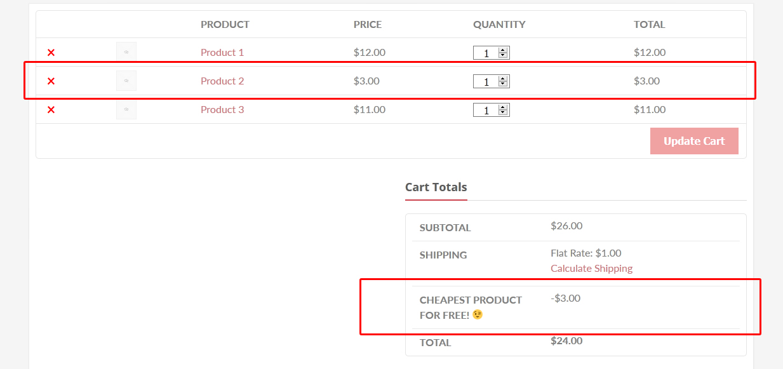This screenshot has height=369, width=783.
Task: Select the Cart Totals heading
Action: [436, 187]
